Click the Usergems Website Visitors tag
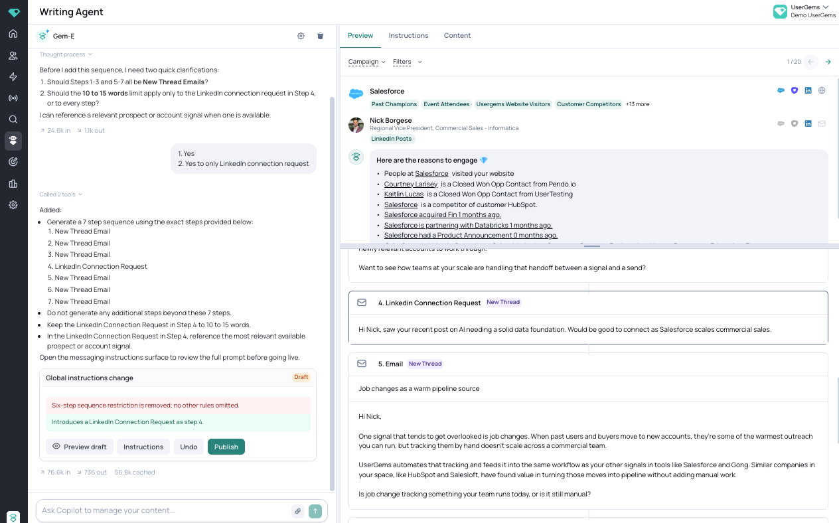 pyautogui.click(x=513, y=104)
